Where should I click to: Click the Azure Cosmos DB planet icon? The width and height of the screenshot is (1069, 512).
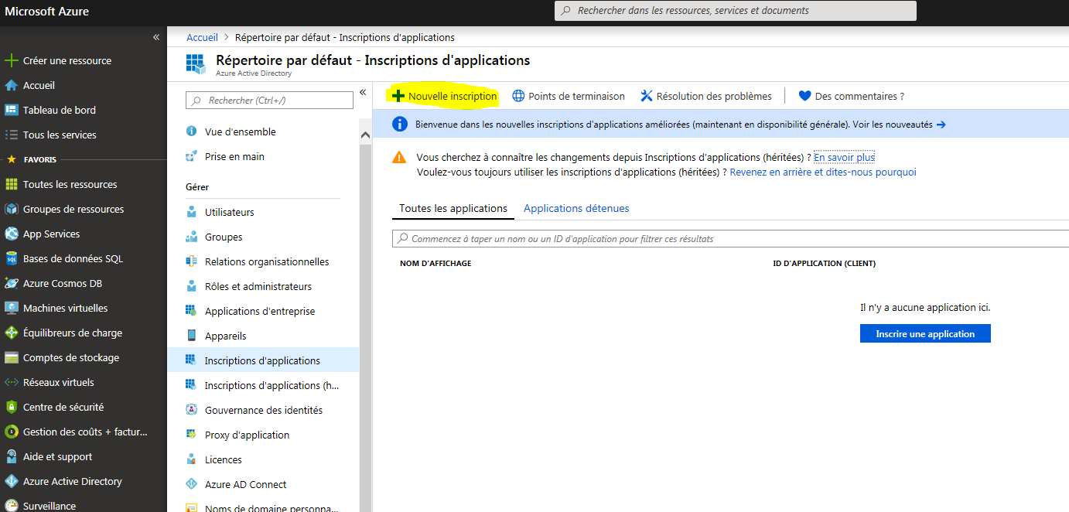(12, 283)
